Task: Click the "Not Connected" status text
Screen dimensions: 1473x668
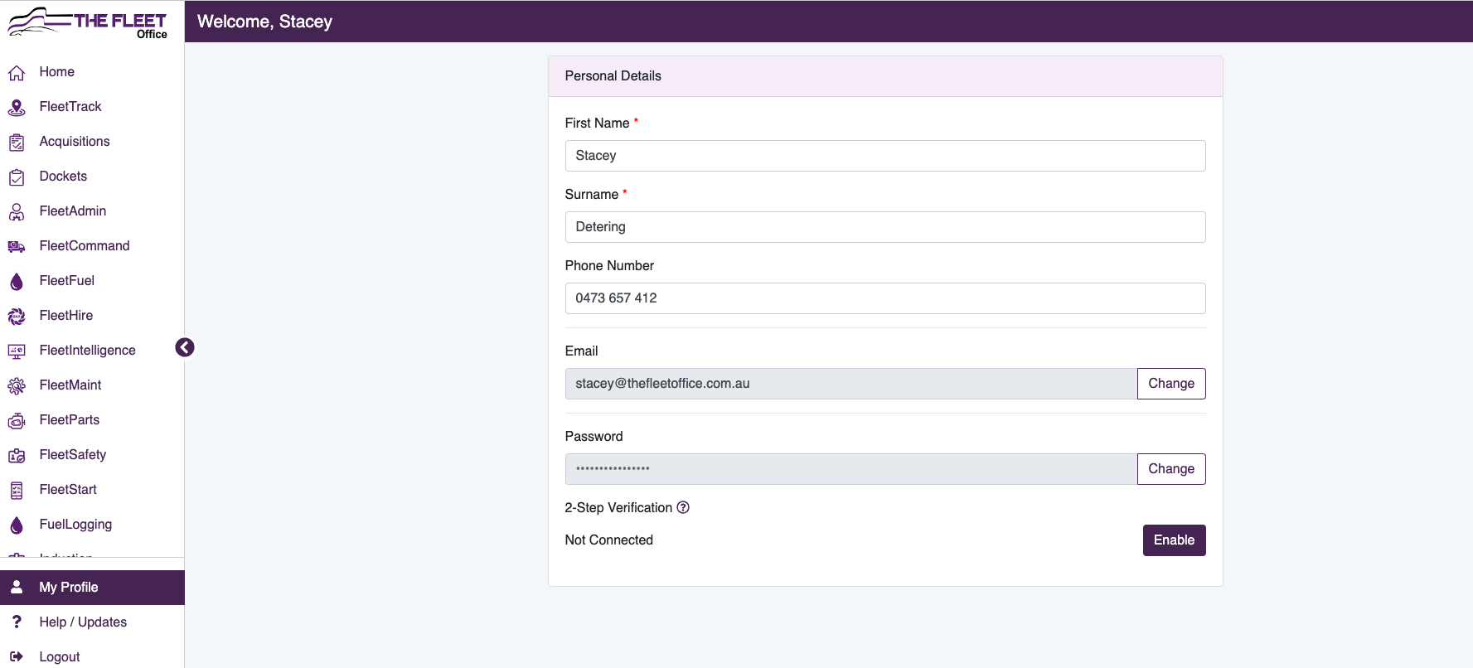Action: point(609,540)
